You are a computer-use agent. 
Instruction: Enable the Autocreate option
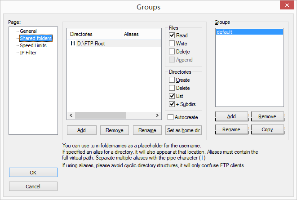click(171, 117)
